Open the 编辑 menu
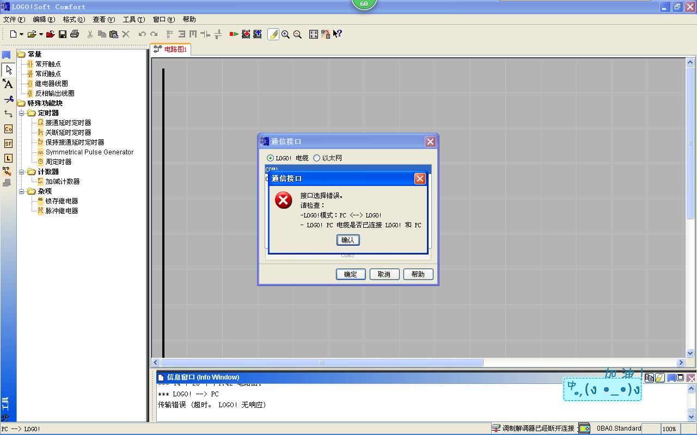 pyautogui.click(x=44, y=19)
